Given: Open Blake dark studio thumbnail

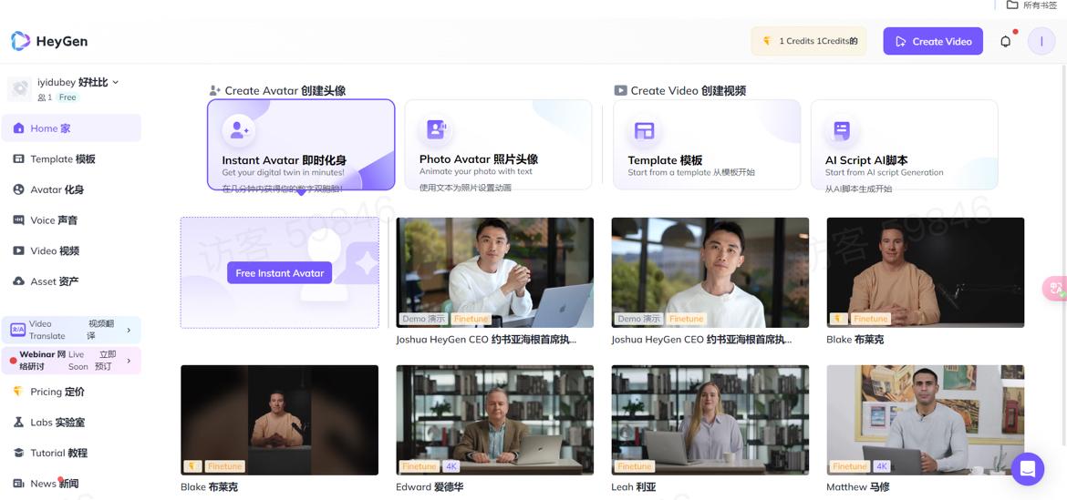Looking at the screenshot, I should [926, 272].
